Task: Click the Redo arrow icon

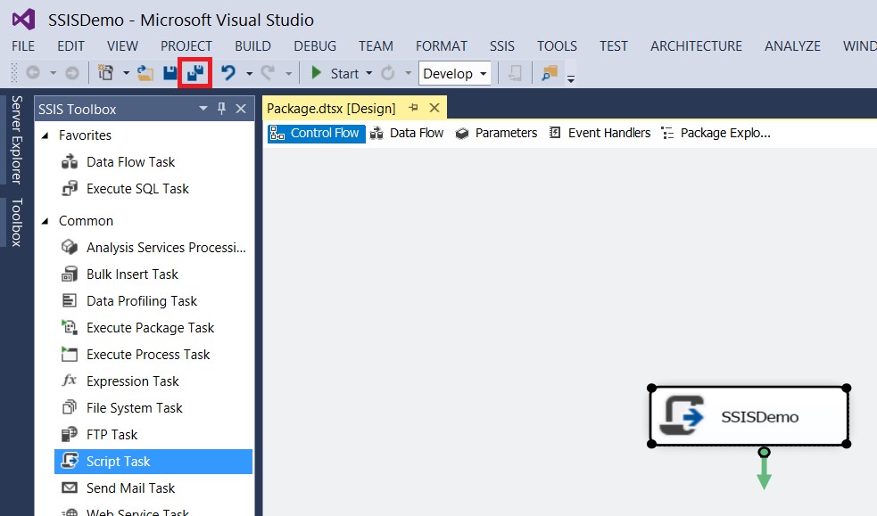Action: (269, 73)
